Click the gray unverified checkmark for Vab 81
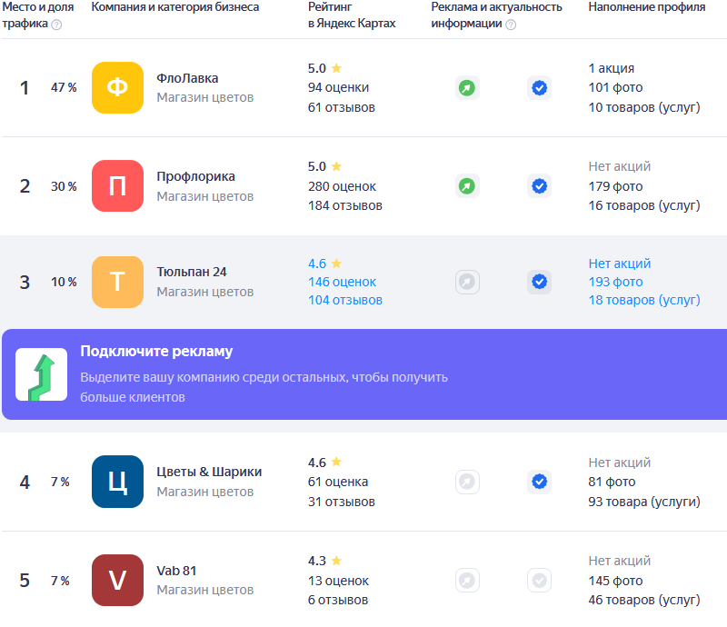This screenshot has width=727, height=627. point(539,580)
